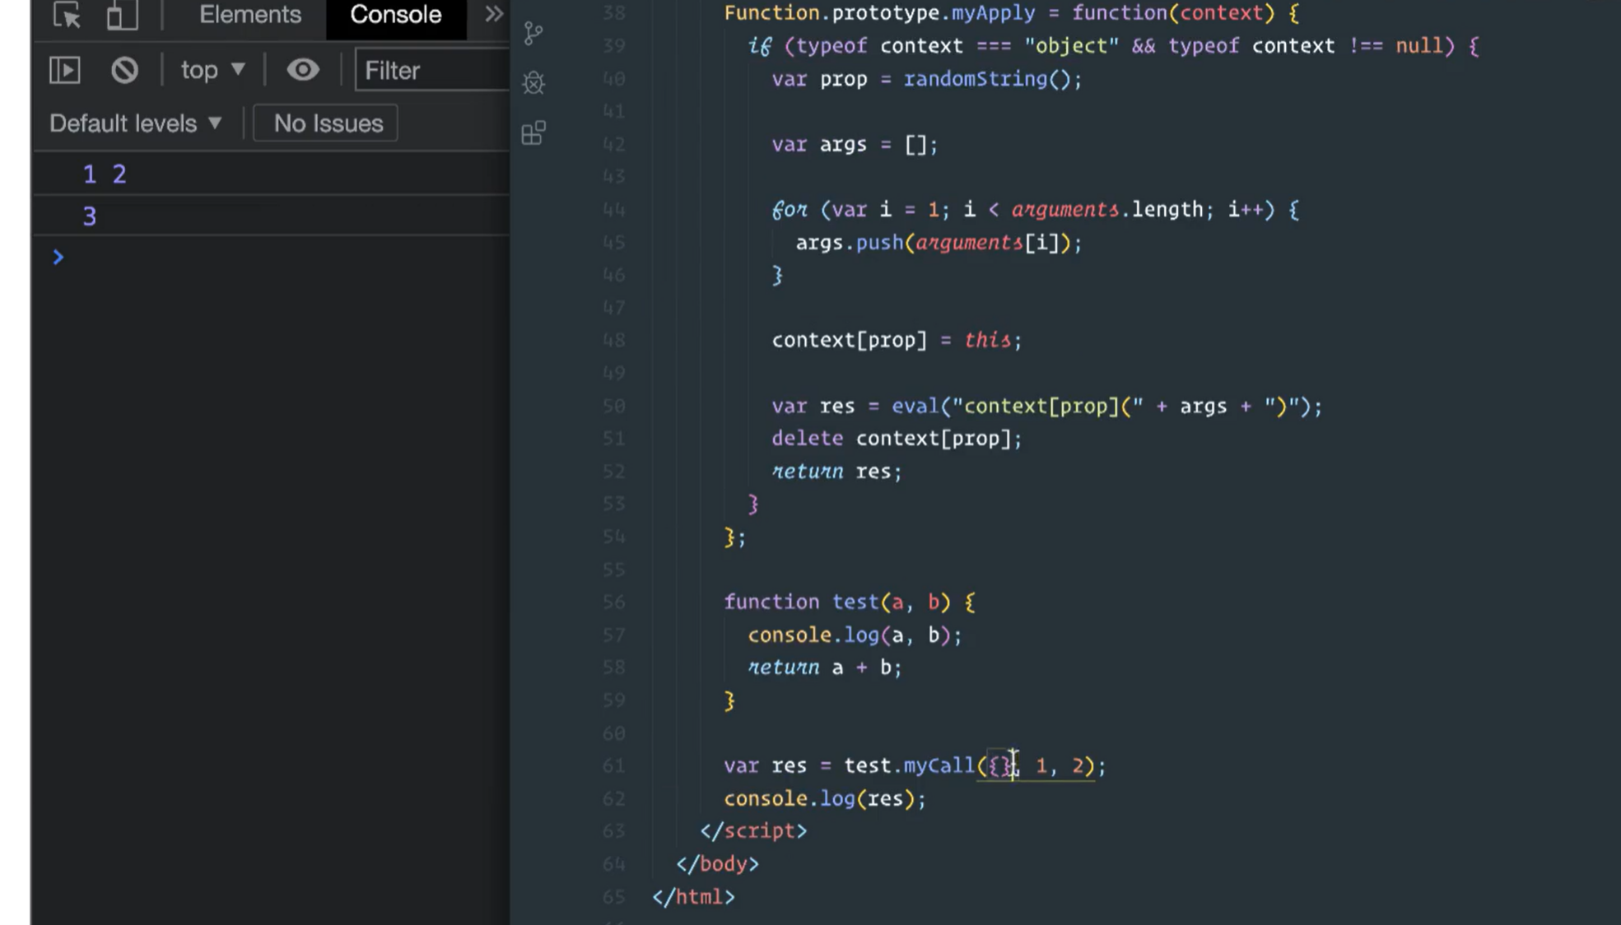The width and height of the screenshot is (1621, 925).
Task: Click the No Issues button
Action: coord(327,123)
